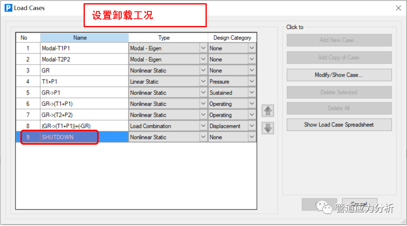Open Operating category dropdown for GR->(T2+P2)

252,115
